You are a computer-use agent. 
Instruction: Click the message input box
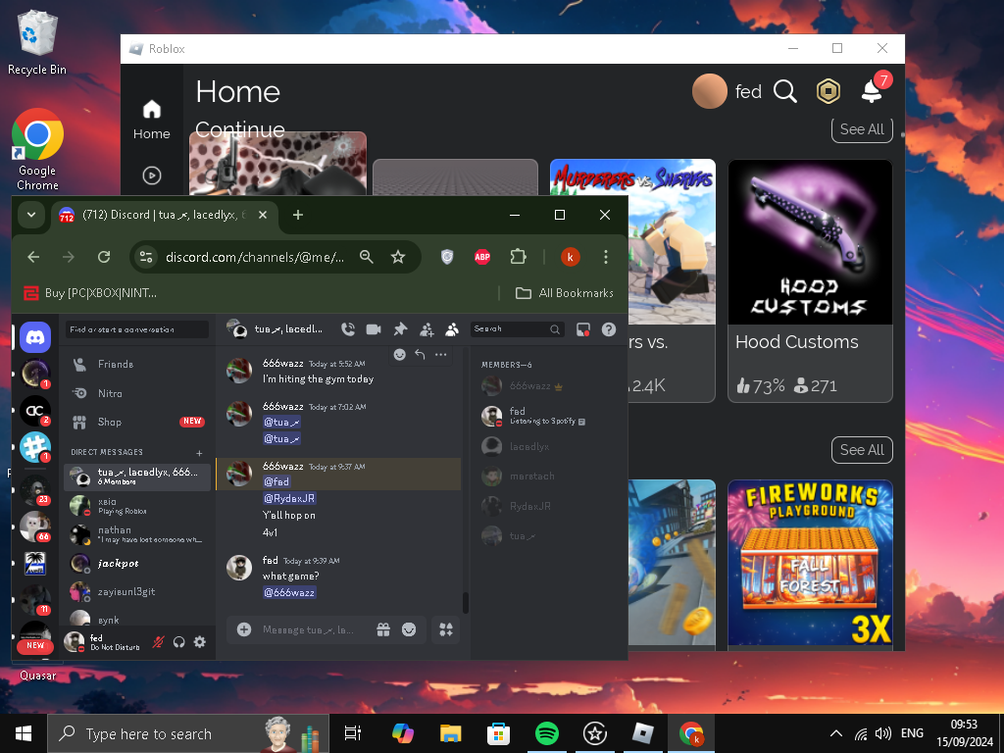tap(311, 630)
